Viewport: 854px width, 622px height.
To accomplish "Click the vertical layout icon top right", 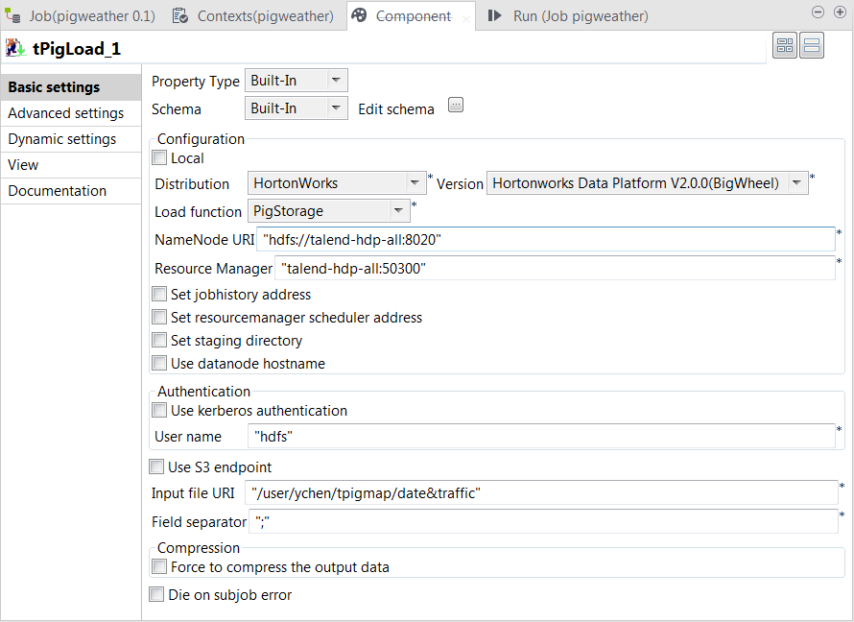I will click(811, 45).
